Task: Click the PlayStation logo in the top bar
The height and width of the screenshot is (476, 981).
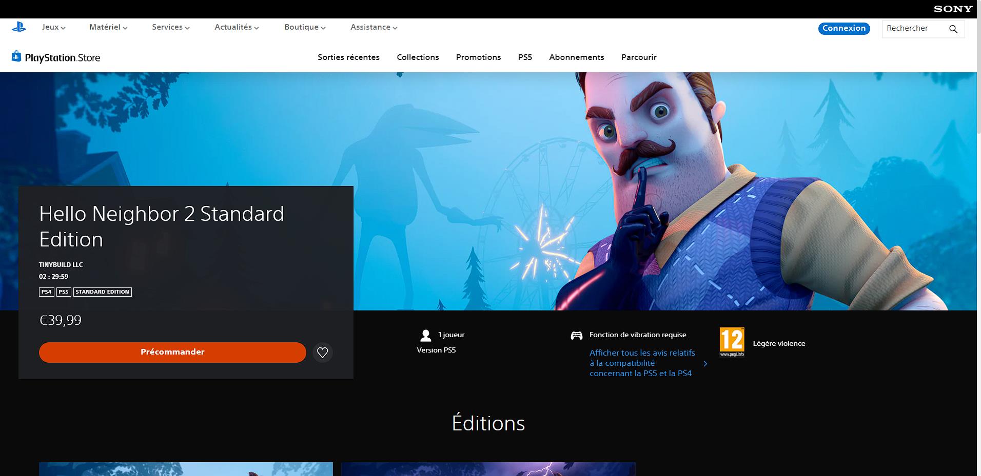Action: (19, 28)
